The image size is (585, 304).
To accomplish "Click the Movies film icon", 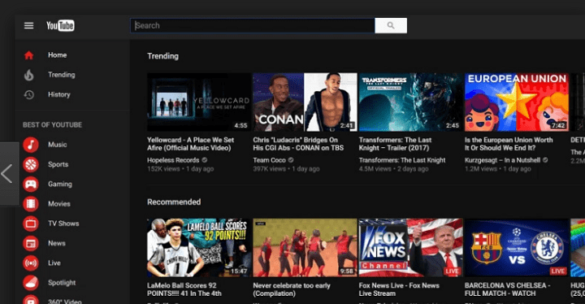I will tap(31, 204).
